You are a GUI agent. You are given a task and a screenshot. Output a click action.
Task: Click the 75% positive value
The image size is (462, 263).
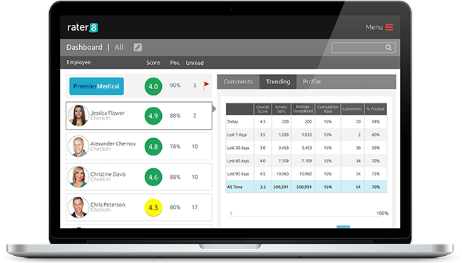(376, 174)
